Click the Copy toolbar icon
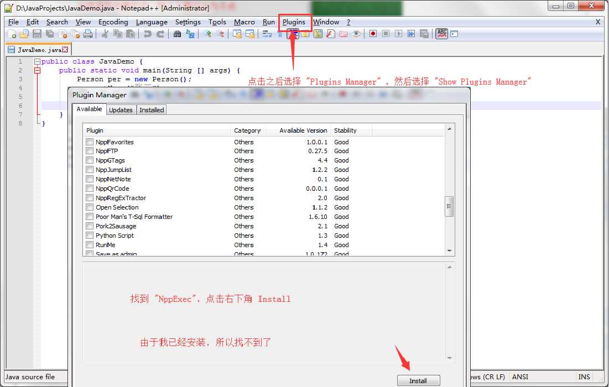Image resolution: width=609 pixels, height=387 pixels. coord(118,34)
